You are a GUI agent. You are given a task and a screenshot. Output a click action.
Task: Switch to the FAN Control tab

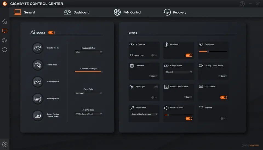pos(128,12)
